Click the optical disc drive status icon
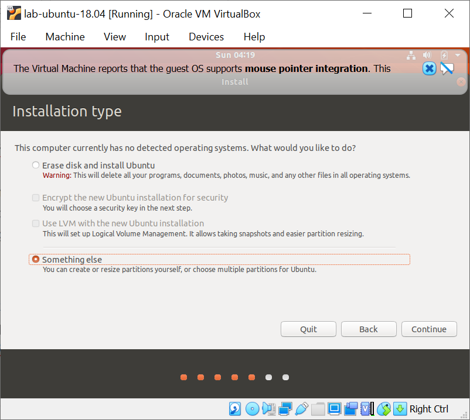This screenshot has width=470, height=420. coord(252,409)
